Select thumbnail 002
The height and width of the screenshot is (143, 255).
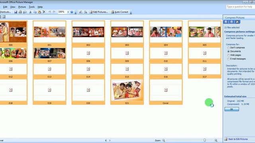[x=88, y=34]
